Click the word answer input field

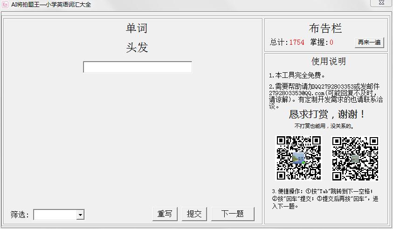click(138, 67)
